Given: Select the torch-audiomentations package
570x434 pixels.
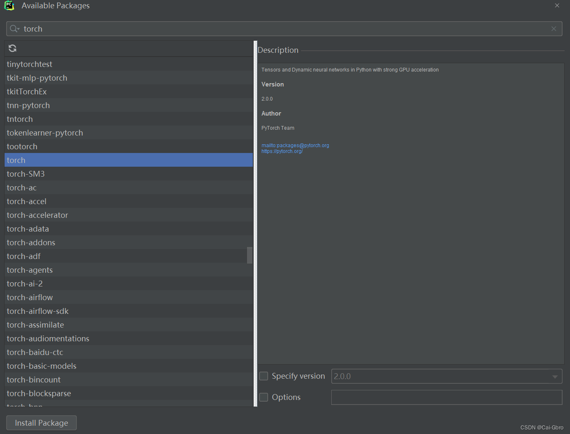Looking at the screenshot, I should coord(129,338).
